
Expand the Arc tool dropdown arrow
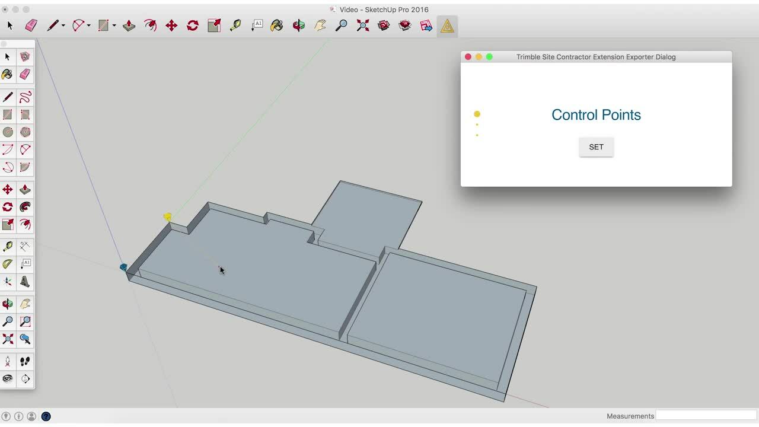pos(88,26)
